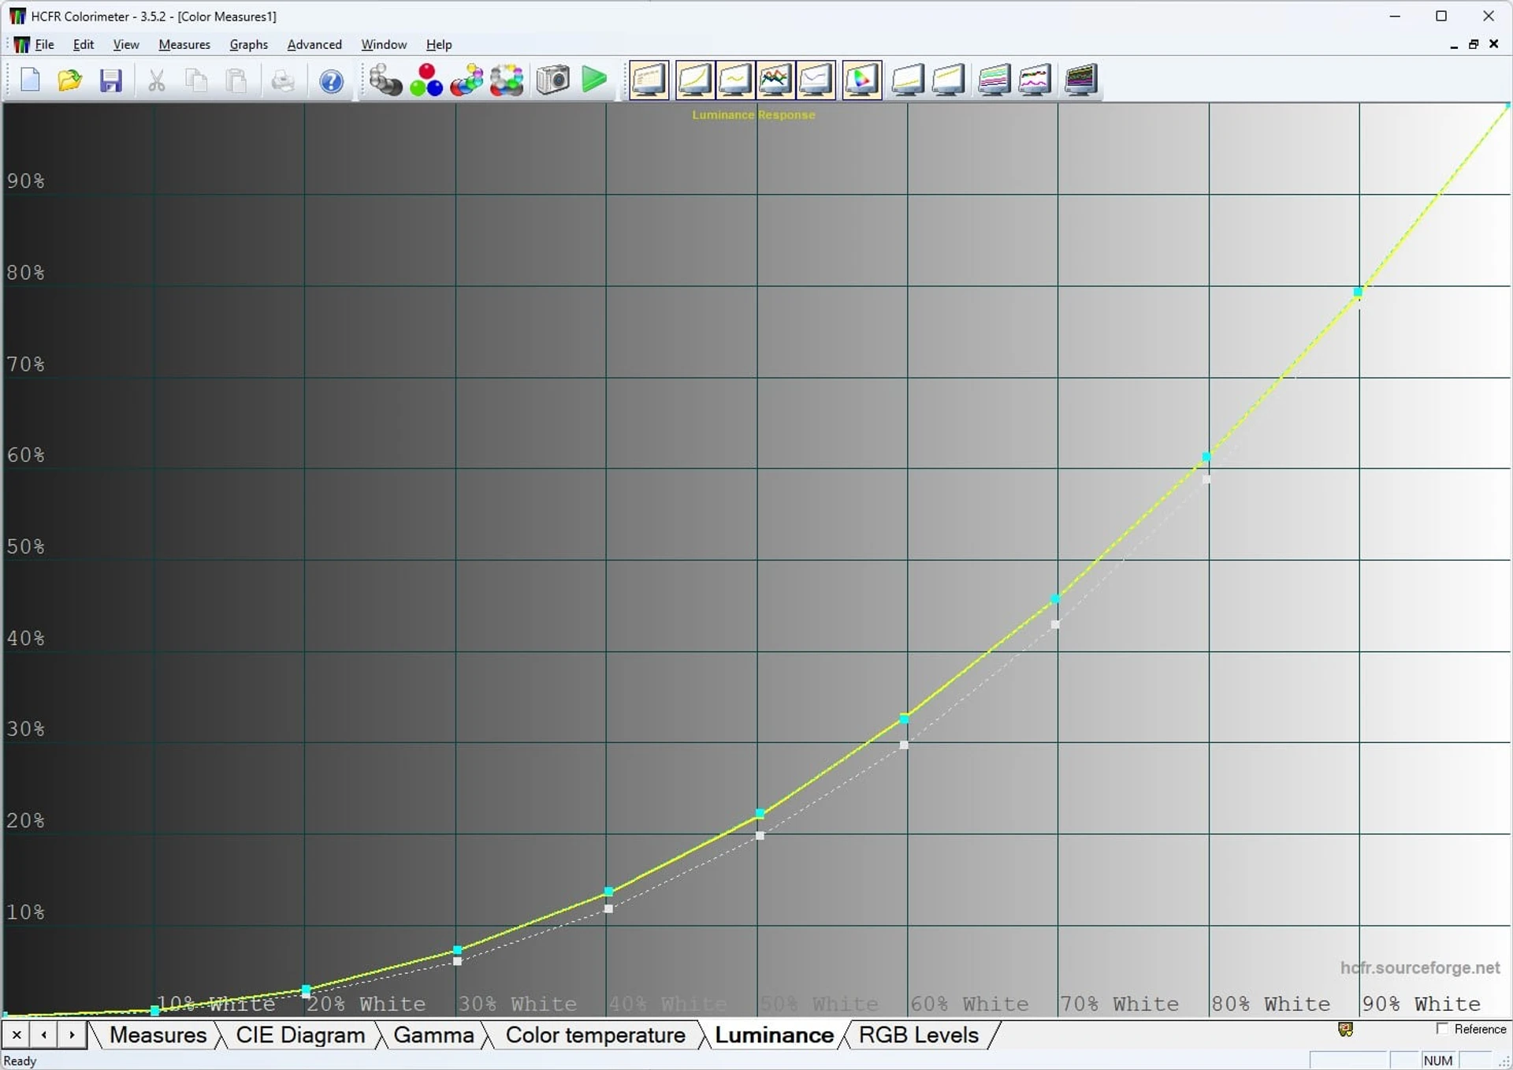The image size is (1513, 1070).
Task: Enable the Reference checkbox
Action: point(1442,1029)
